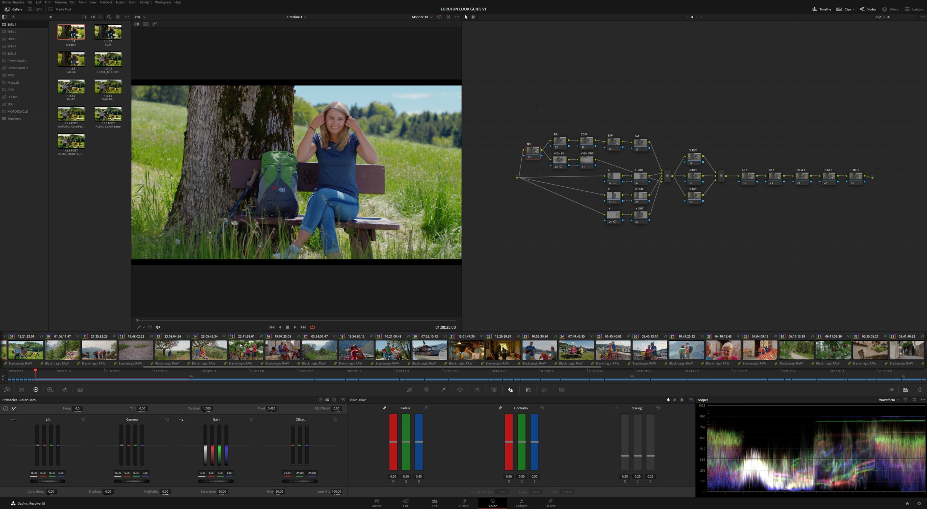Open the gallery sort order dropdown
927x509 pixels.
tap(84, 17)
